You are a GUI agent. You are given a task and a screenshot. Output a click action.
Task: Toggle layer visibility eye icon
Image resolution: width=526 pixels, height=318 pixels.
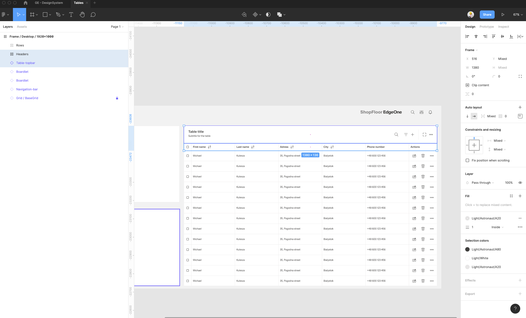pyautogui.click(x=520, y=183)
